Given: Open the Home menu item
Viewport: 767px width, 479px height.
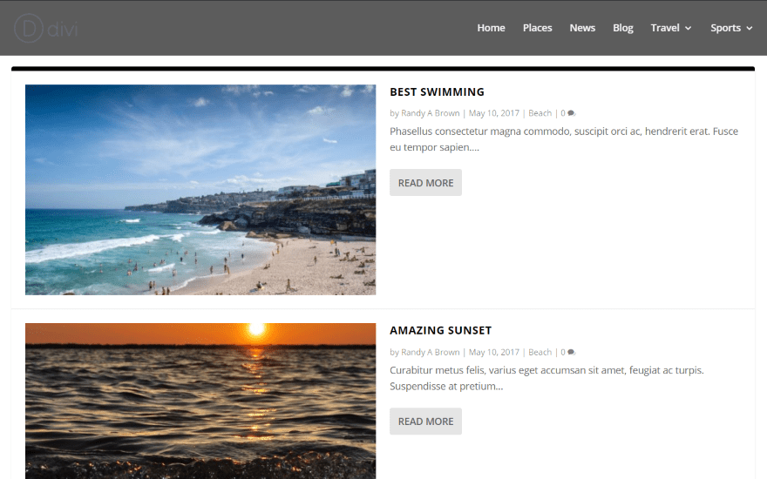Looking at the screenshot, I should (x=491, y=28).
